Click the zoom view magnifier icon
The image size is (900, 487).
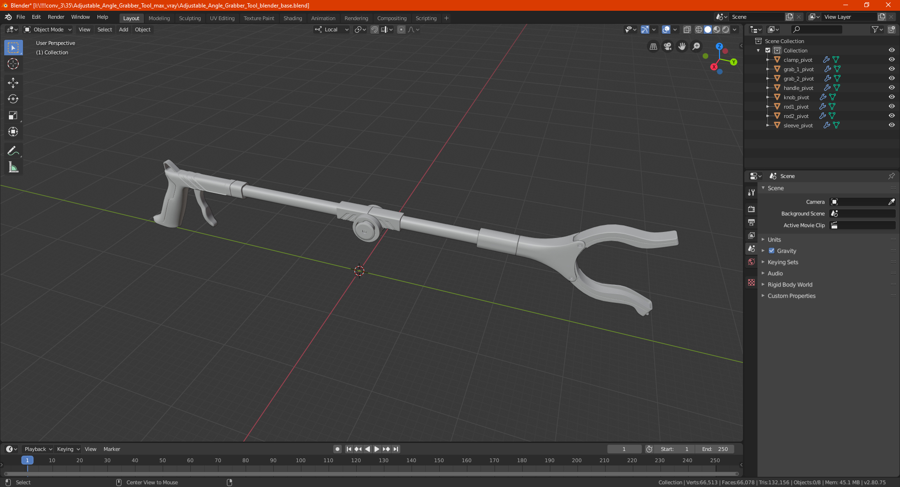point(697,46)
